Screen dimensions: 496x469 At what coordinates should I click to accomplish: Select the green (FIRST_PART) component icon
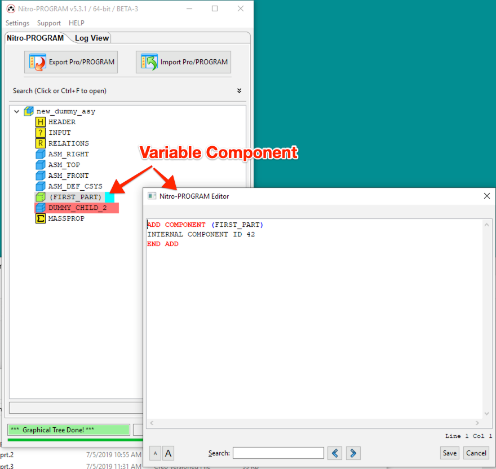pyautogui.click(x=39, y=196)
